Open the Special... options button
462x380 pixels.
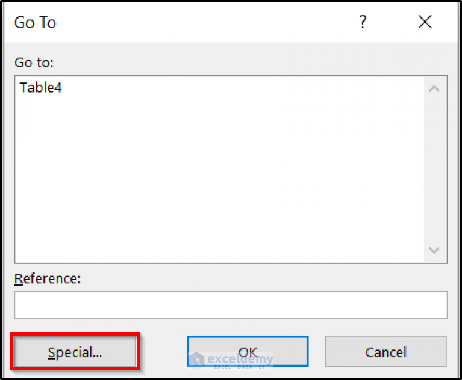pyautogui.click(x=75, y=352)
